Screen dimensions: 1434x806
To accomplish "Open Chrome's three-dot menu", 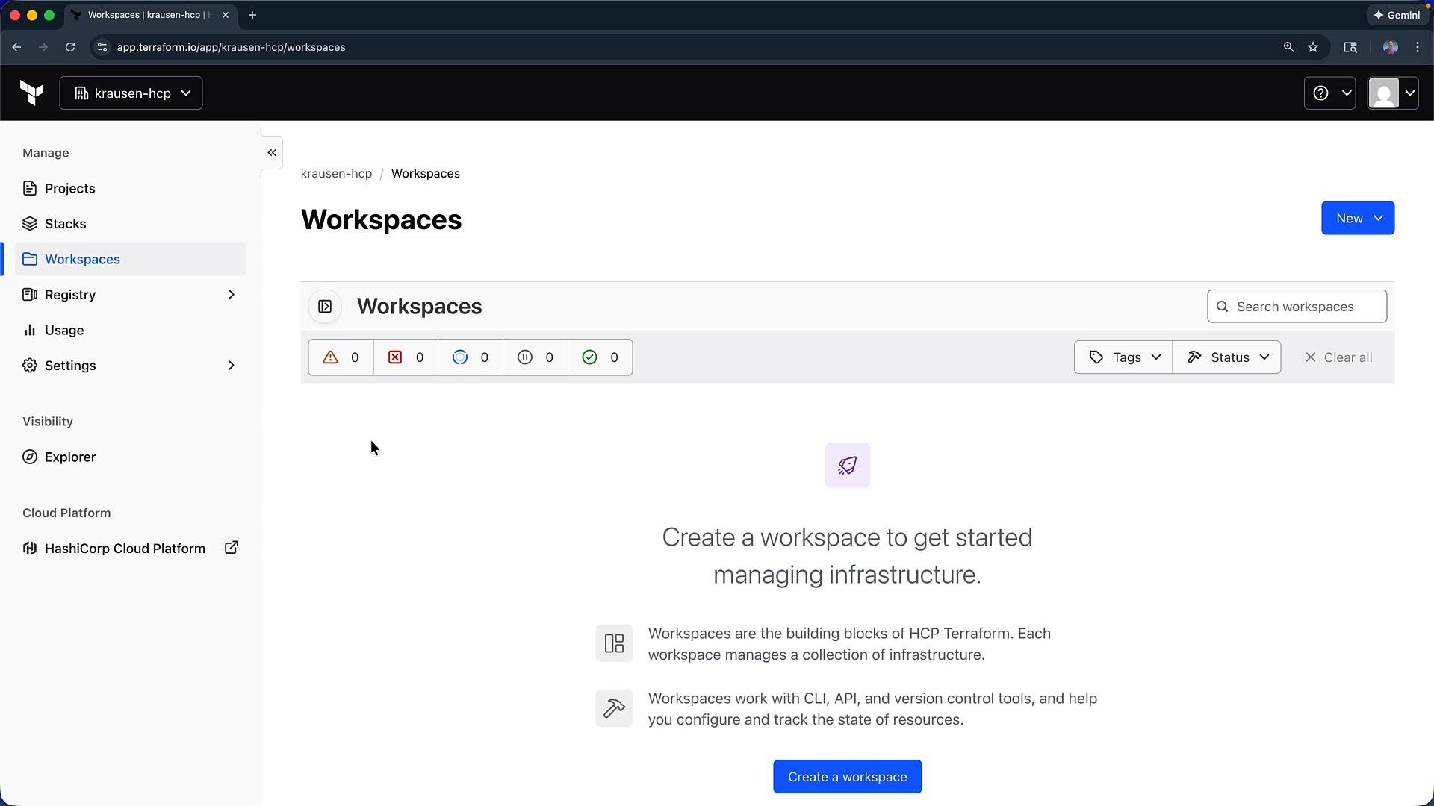I will 1418,47.
